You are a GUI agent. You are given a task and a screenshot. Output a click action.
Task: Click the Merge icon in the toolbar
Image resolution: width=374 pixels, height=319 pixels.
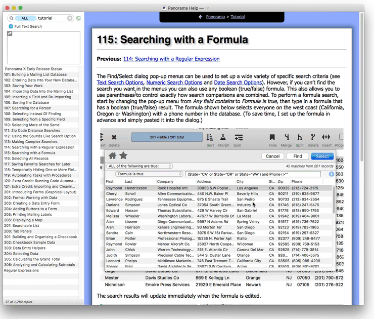tap(287, 137)
